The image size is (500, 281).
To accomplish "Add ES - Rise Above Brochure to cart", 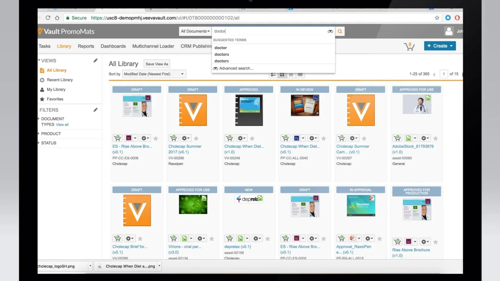I will (x=117, y=138).
